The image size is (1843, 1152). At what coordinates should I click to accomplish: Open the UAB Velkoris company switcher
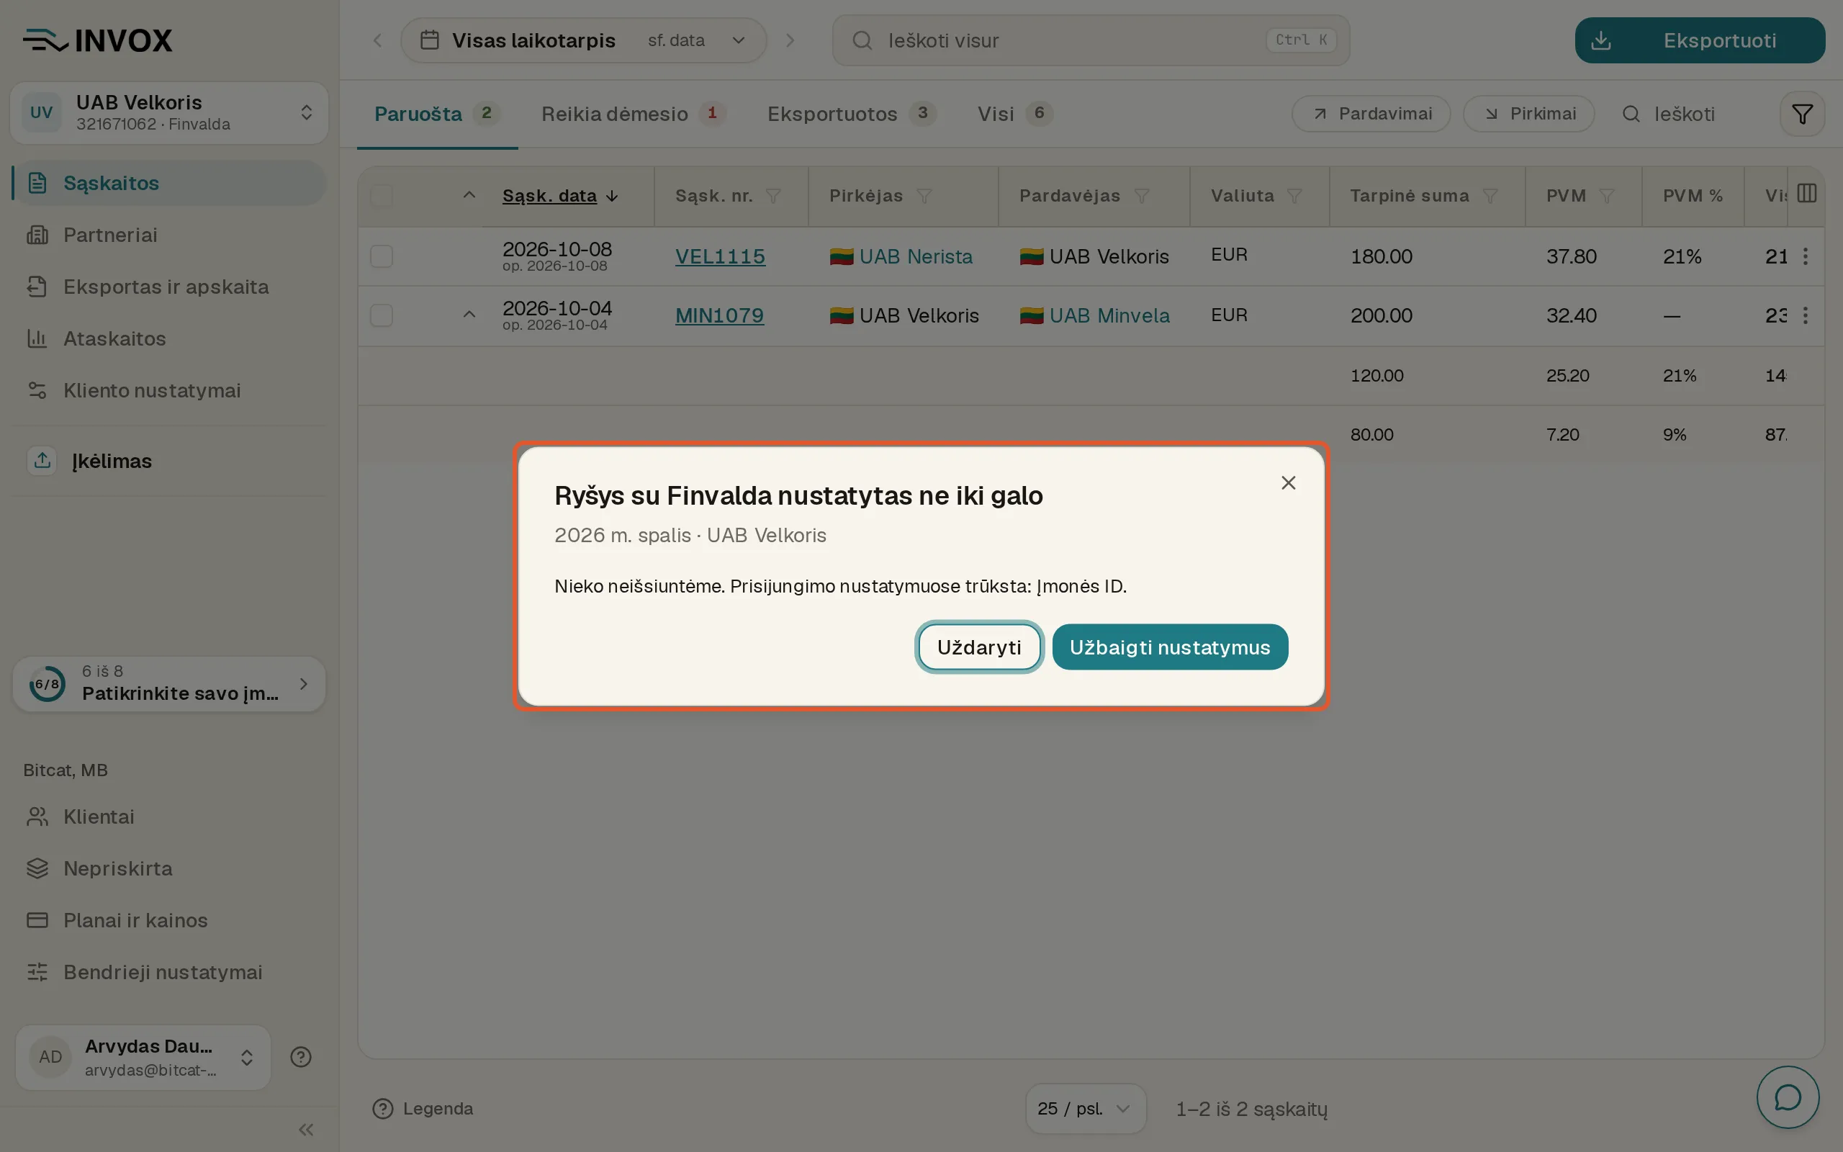pyautogui.click(x=169, y=113)
